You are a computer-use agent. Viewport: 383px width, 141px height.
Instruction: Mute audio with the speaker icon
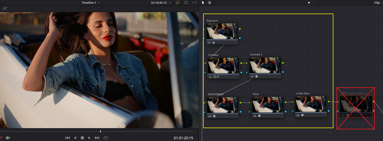pyautogui.click(x=8, y=138)
